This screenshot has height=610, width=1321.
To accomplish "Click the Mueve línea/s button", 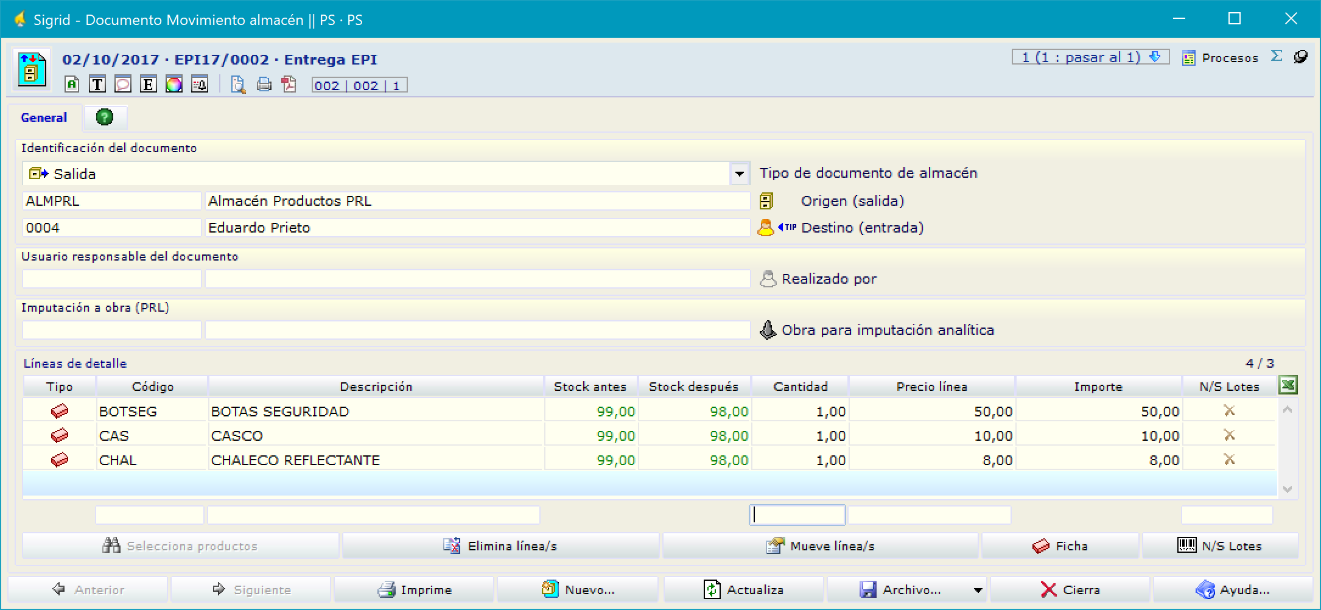I will pyautogui.click(x=820, y=546).
